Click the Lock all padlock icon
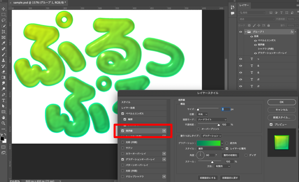This screenshot has width=299, height=182. pos(269,25)
